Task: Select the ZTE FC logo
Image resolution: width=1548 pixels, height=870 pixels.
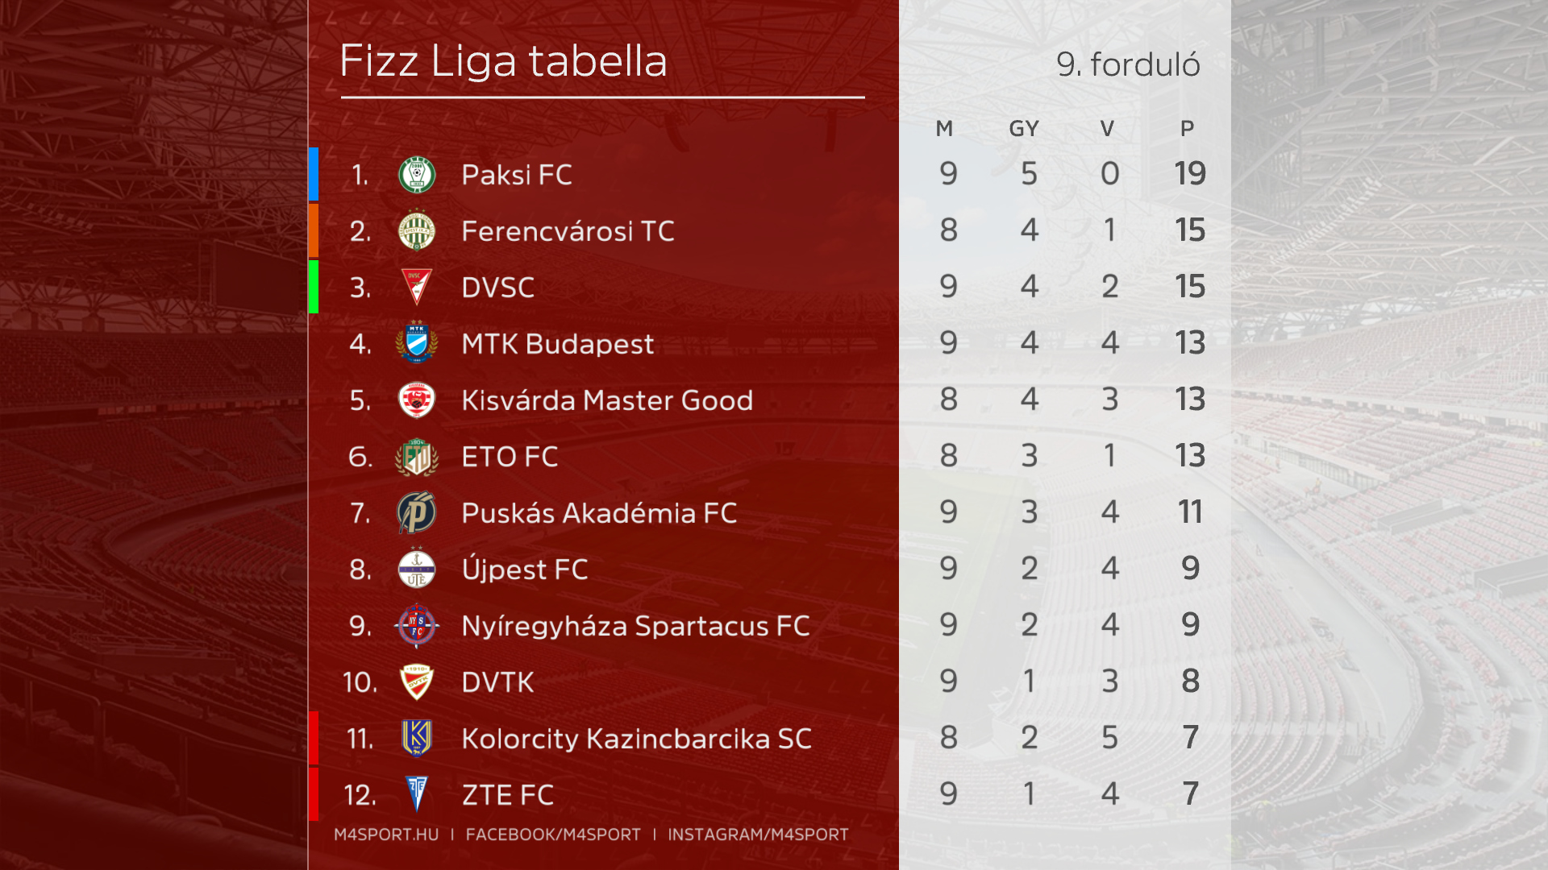Action: [x=417, y=794]
